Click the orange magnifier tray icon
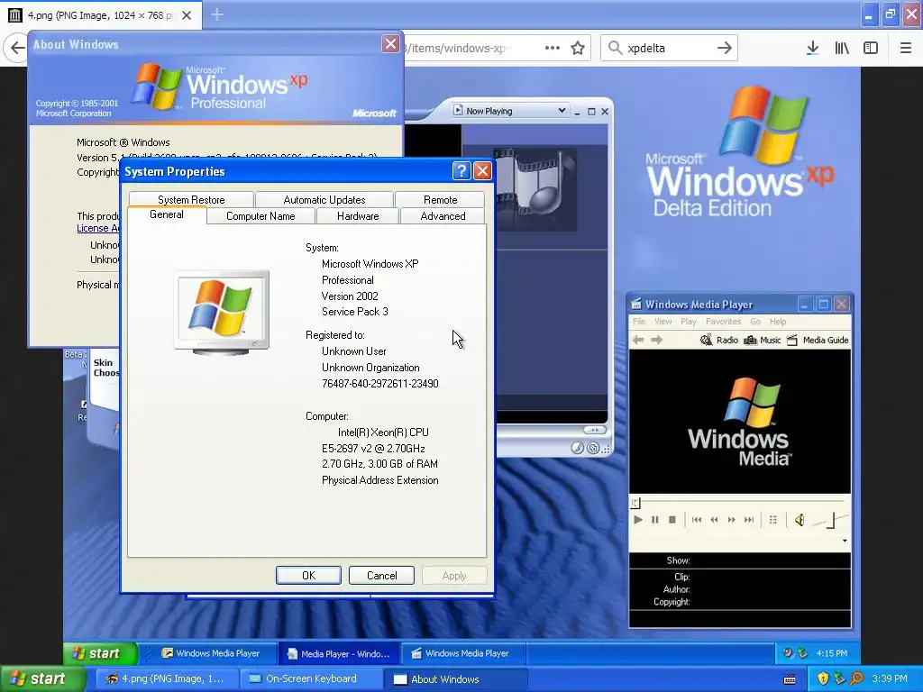Viewport: 923px width, 692px height. click(x=856, y=678)
